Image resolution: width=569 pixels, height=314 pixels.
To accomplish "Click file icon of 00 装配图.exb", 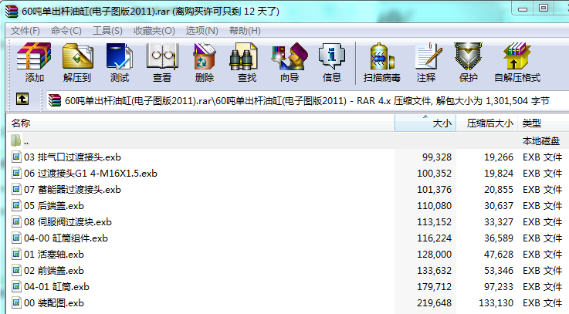I will pyautogui.click(x=16, y=302).
